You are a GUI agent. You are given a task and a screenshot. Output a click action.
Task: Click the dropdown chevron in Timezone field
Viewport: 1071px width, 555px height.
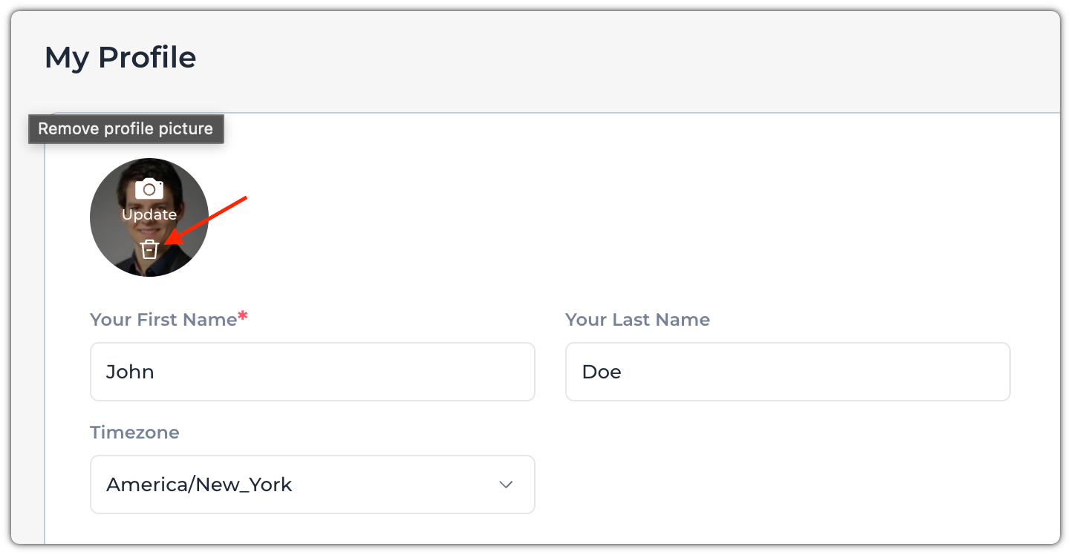pyautogui.click(x=506, y=485)
